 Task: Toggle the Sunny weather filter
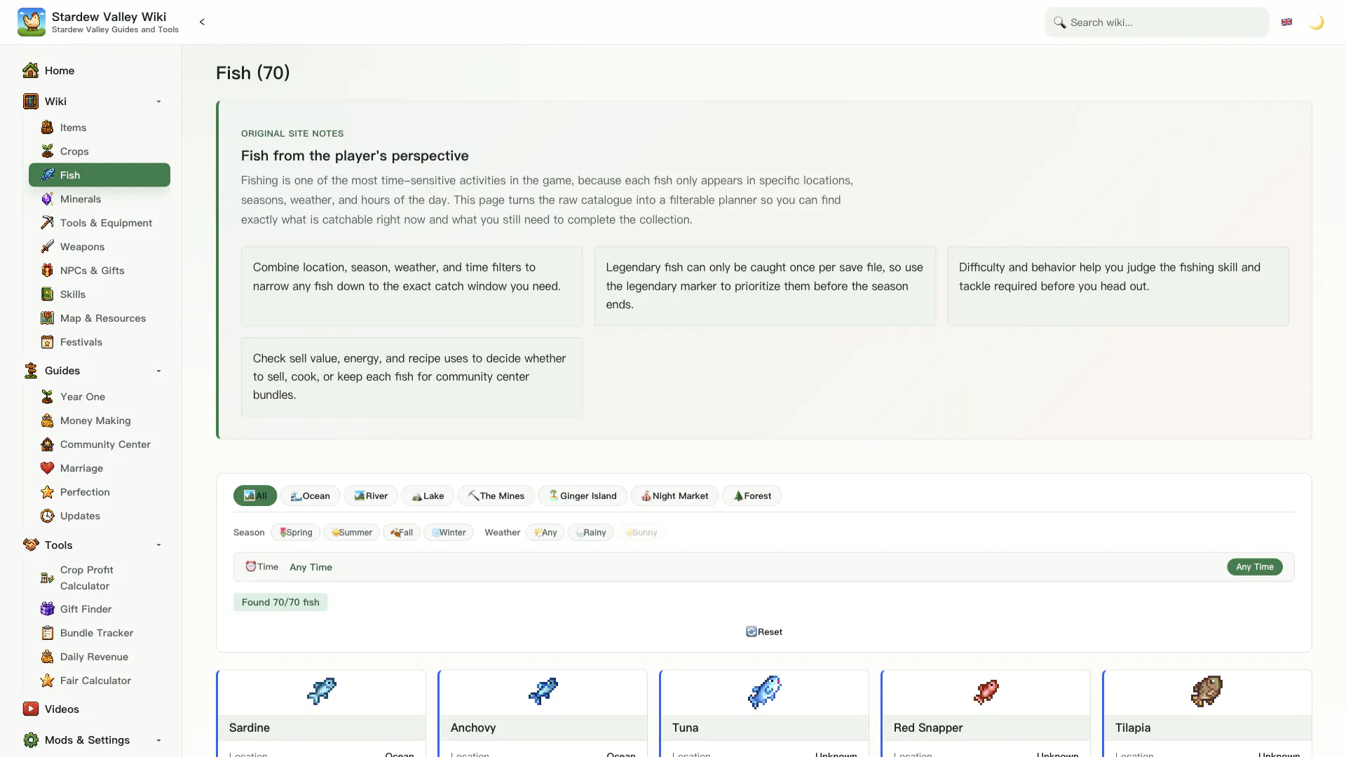pos(641,533)
